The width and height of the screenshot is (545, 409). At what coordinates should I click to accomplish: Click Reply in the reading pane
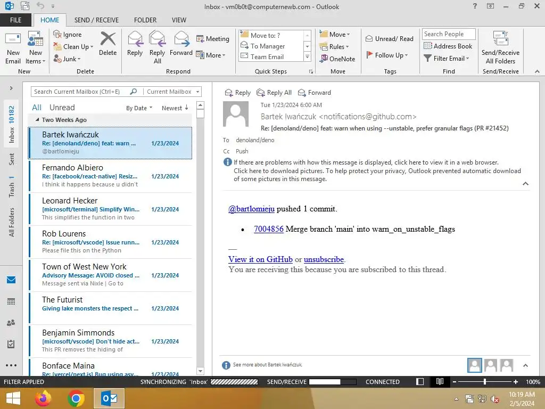(238, 93)
